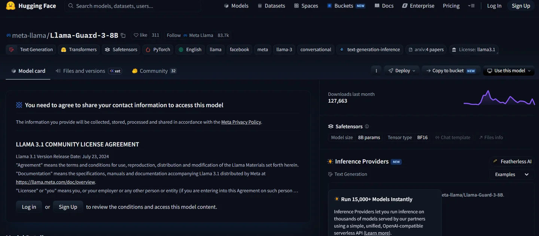Select the conversational tag
Screen dimensions: 539x236
pos(316,49)
